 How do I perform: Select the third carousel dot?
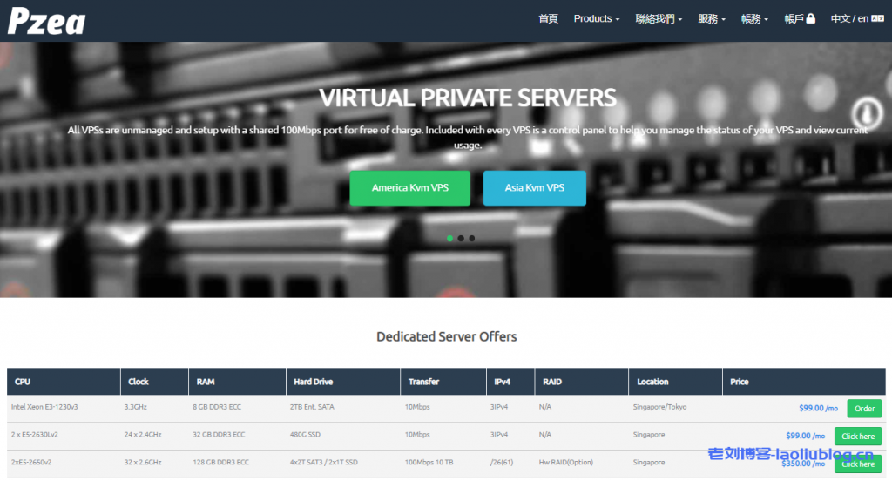(x=472, y=238)
